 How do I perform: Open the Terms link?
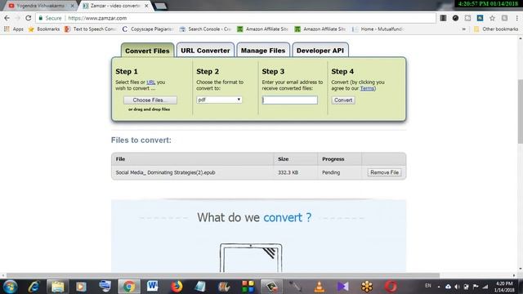[367, 88]
